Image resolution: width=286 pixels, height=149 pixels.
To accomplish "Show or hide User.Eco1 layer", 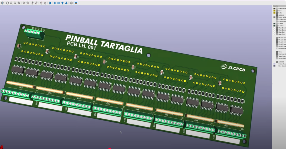I will pos(277,32).
